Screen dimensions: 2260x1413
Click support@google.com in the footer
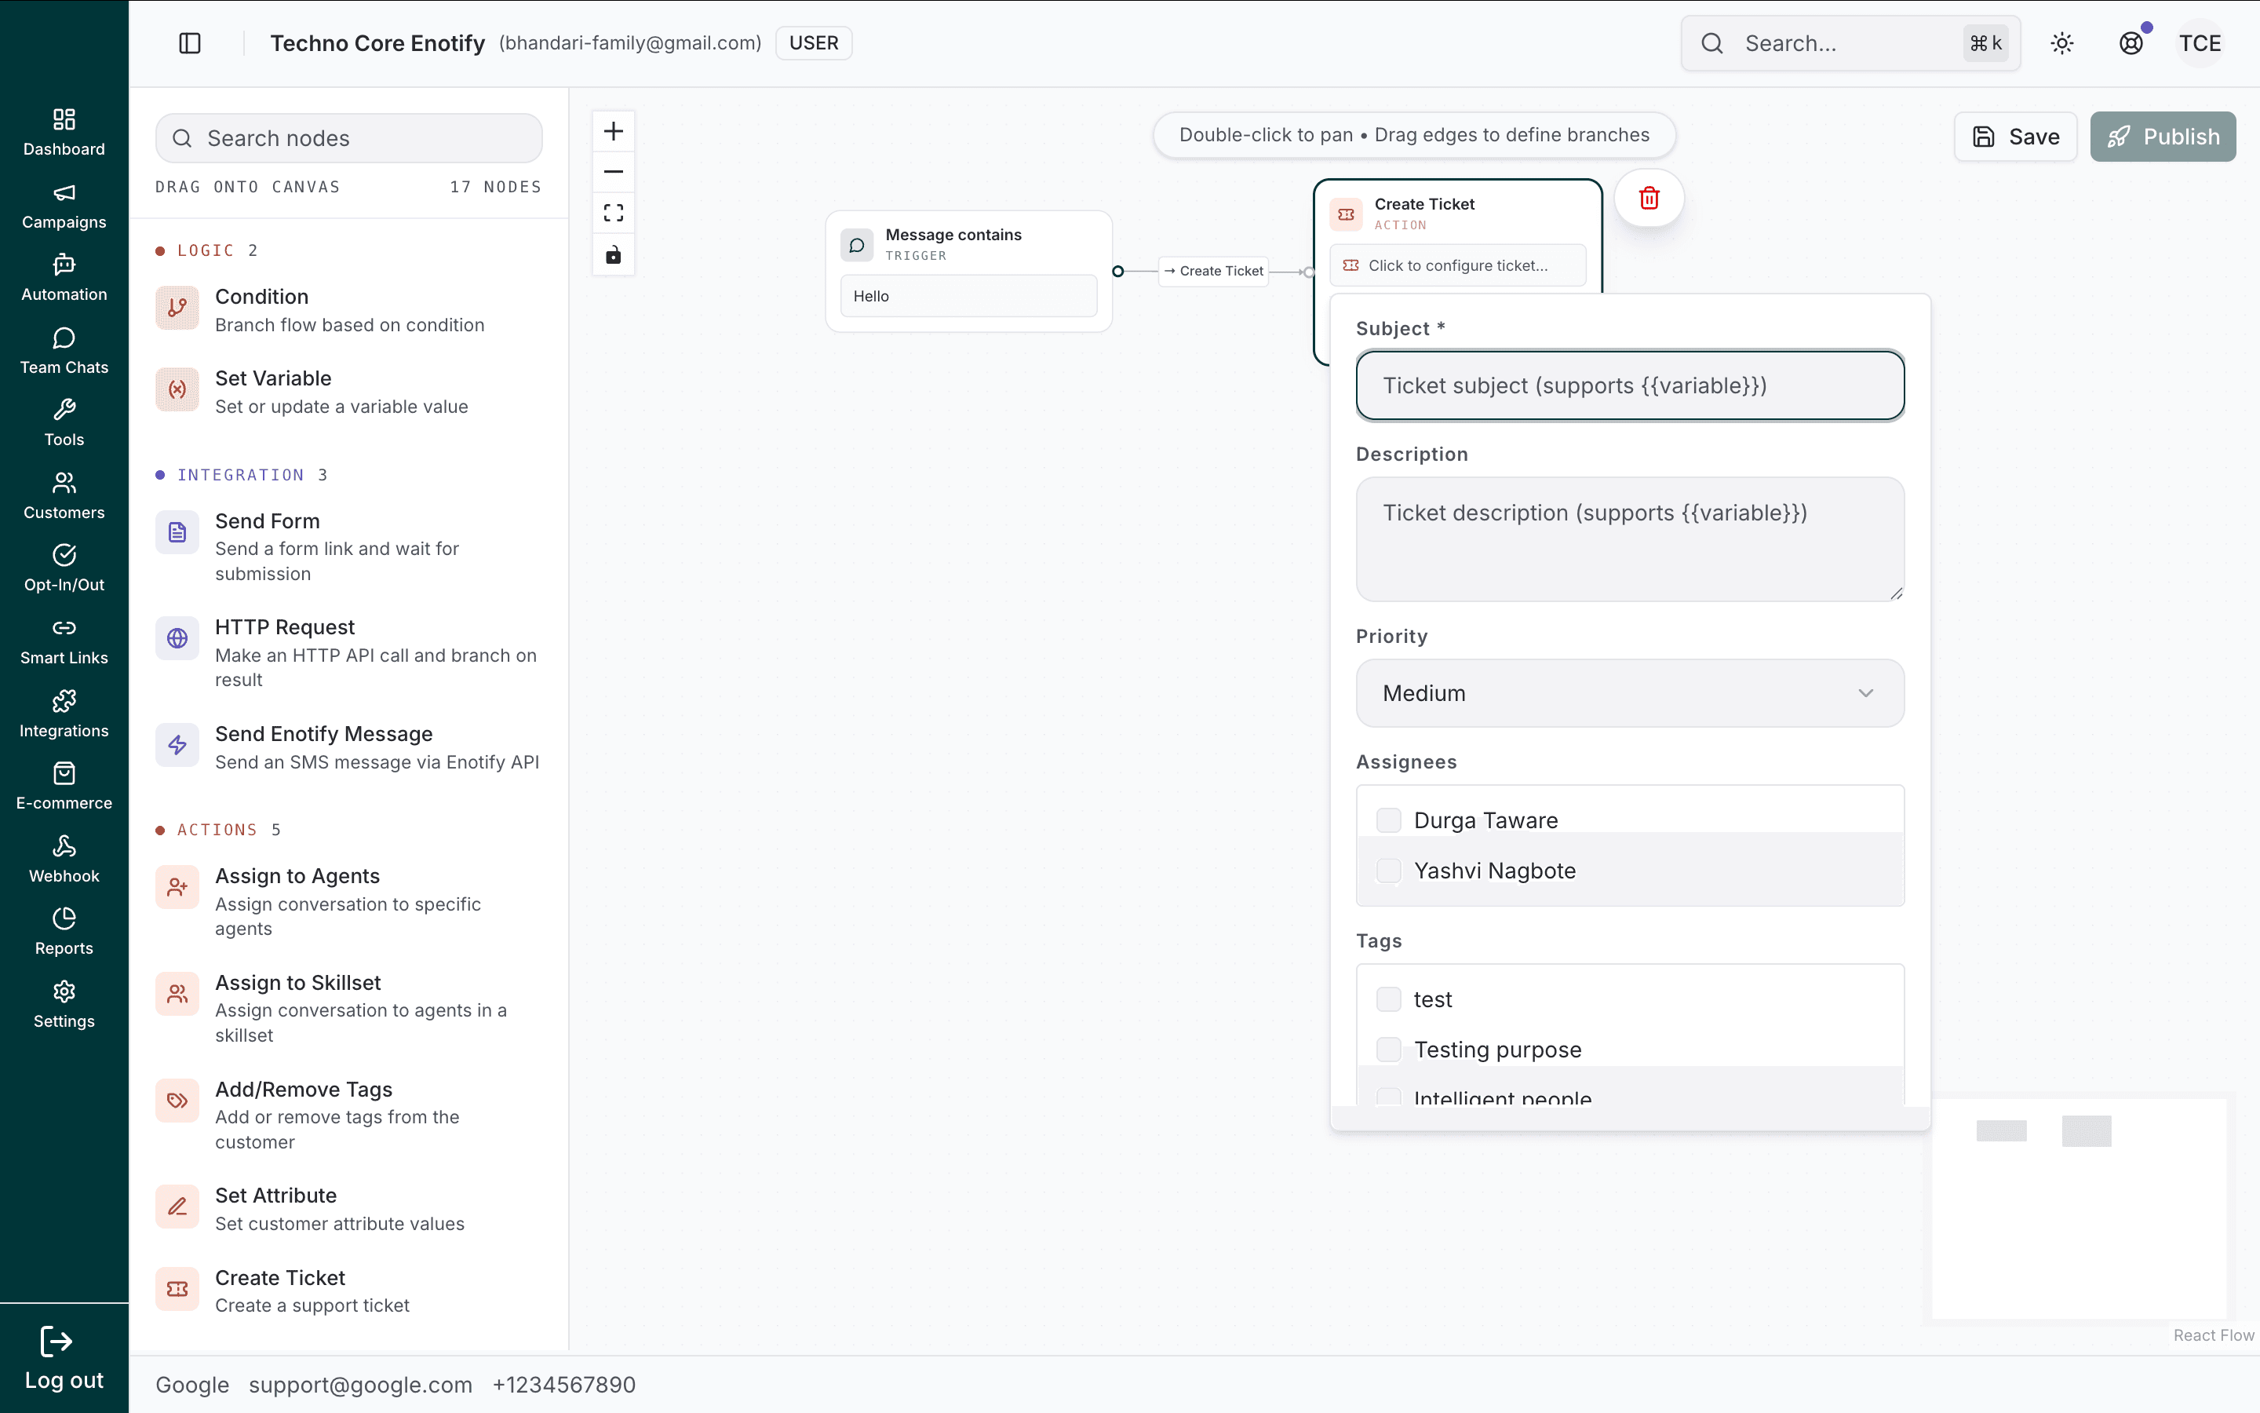360,1385
